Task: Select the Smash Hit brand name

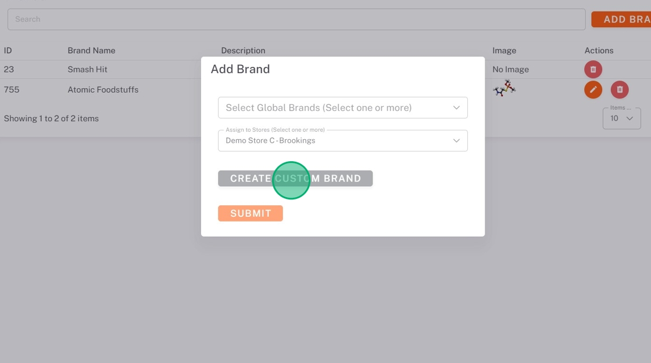Action: pos(87,70)
